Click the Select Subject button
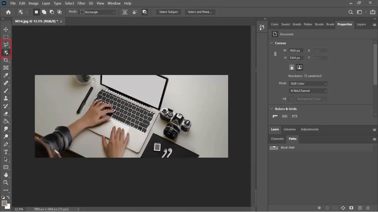378x212 pixels. [168, 12]
